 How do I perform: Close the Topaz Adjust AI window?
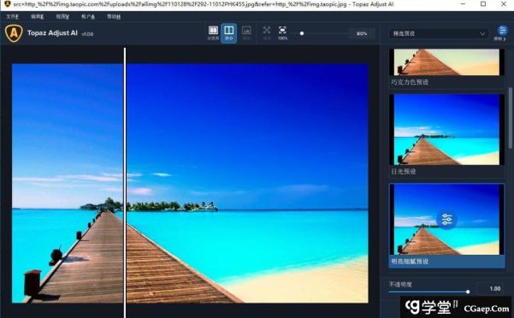[504, 4]
